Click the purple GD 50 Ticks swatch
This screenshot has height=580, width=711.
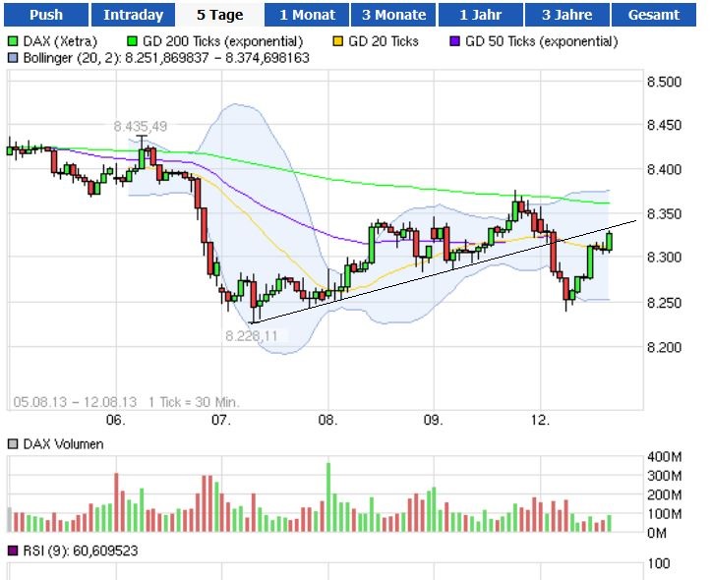tap(454, 41)
